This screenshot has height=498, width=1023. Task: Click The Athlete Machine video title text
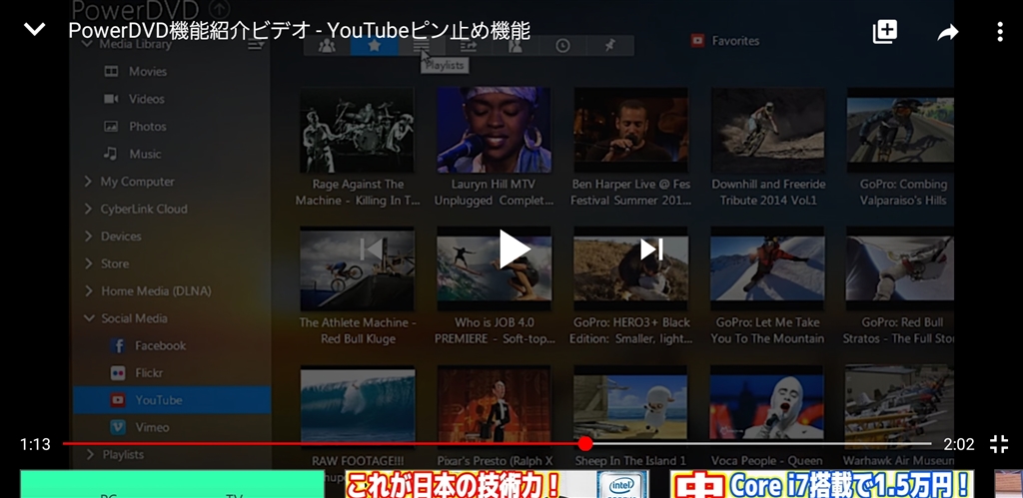[358, 330]
